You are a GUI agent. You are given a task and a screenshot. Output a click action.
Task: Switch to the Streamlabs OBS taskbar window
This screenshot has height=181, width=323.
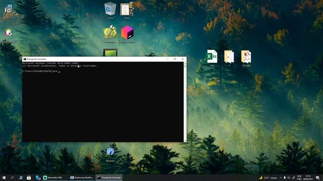pos(55,177)
